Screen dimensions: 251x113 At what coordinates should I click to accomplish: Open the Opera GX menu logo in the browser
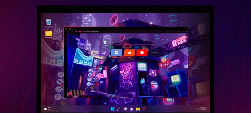pyautogui.click(x=66, y=29)
